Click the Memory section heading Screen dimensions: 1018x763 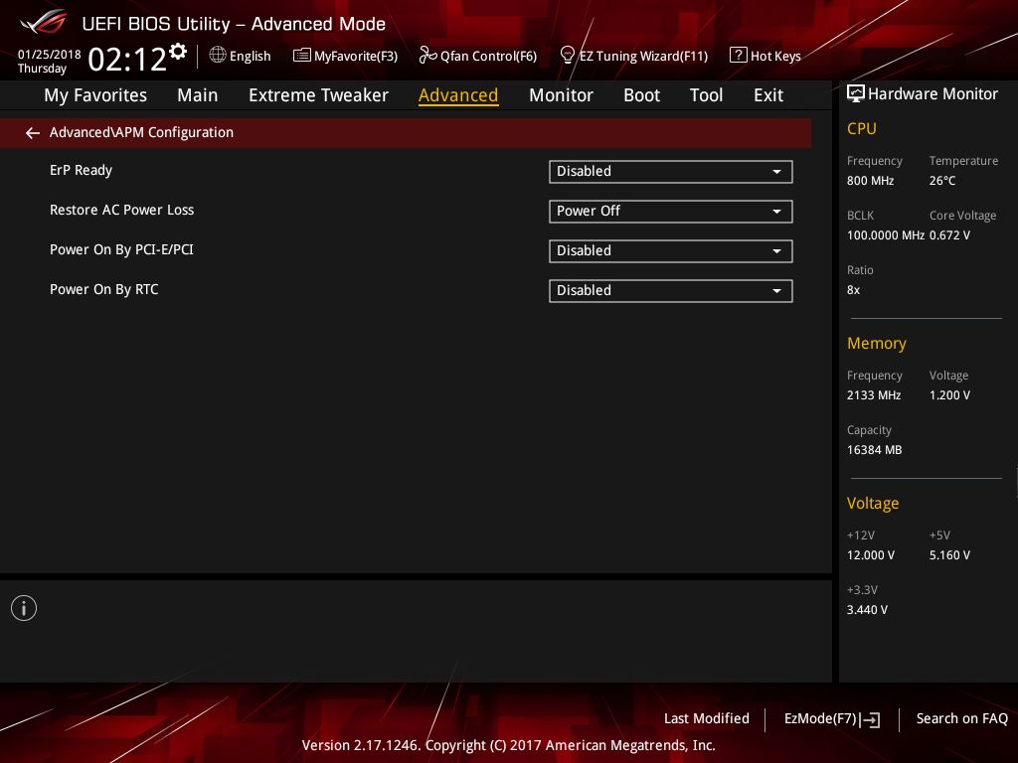(877, 343)
